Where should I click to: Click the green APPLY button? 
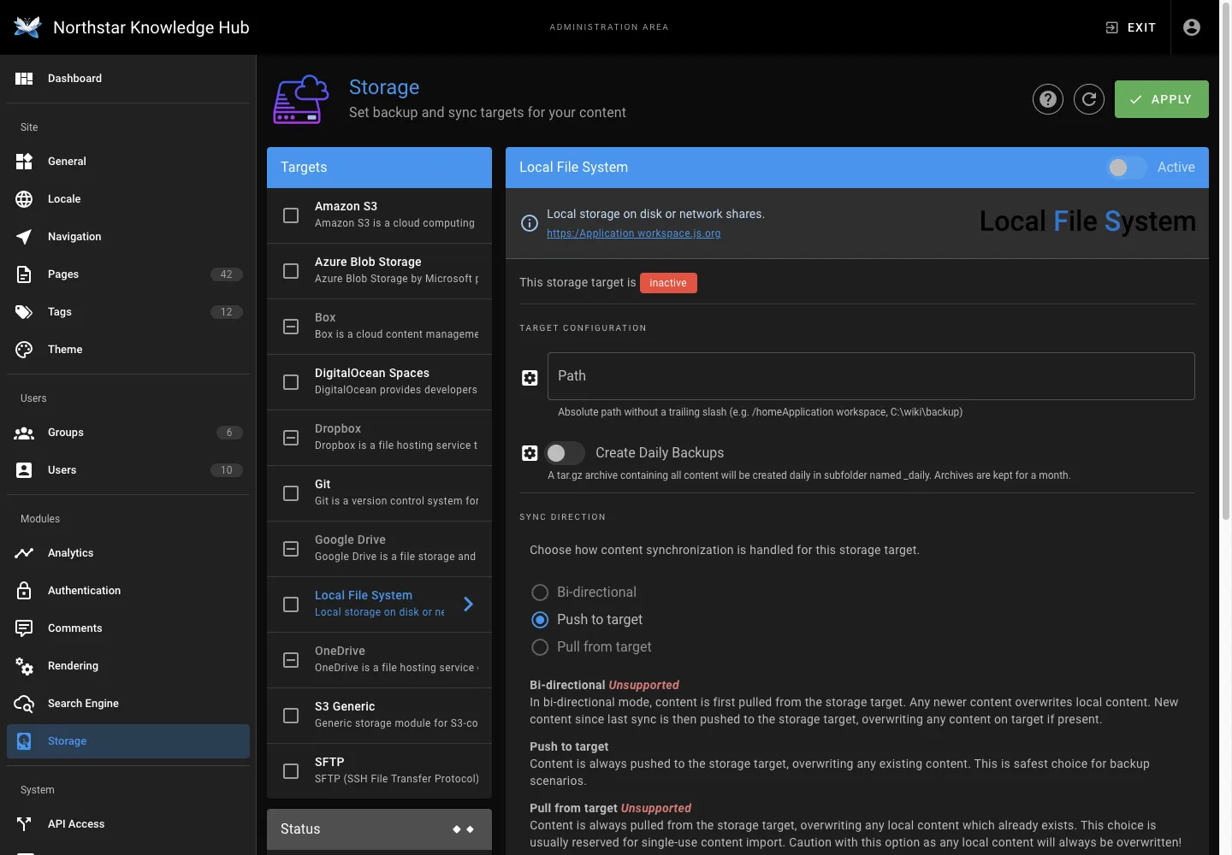coord(1161,99)
